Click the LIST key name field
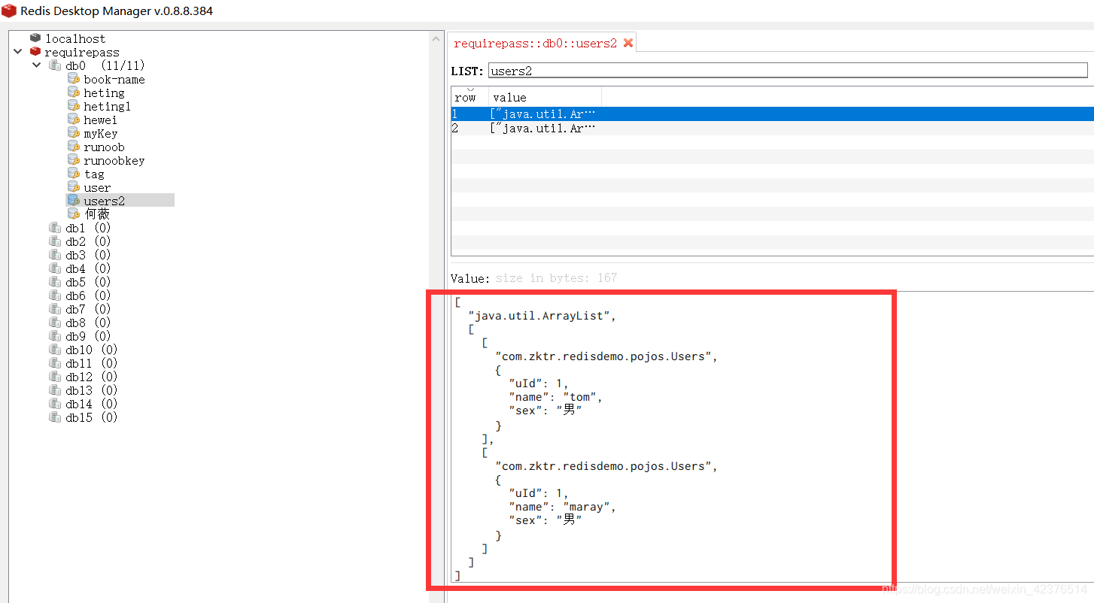The width and height of the screenshot is (1094, 603). pos(788,71)
